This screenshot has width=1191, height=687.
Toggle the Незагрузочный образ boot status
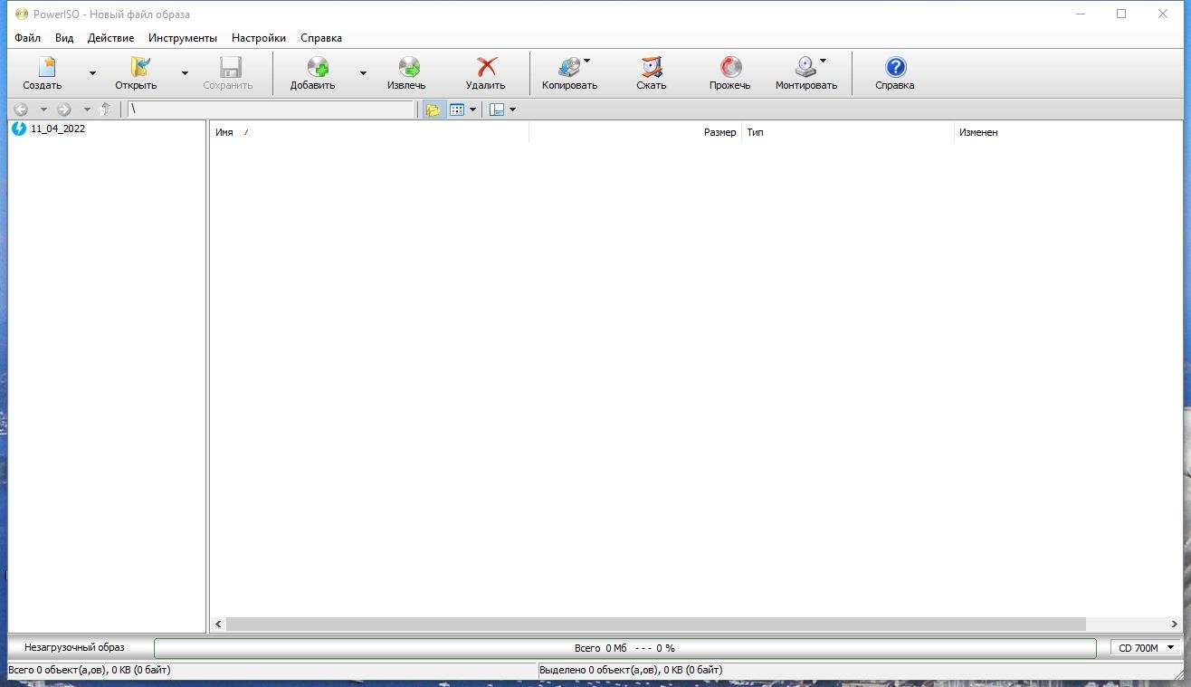(x=74, y=648)
